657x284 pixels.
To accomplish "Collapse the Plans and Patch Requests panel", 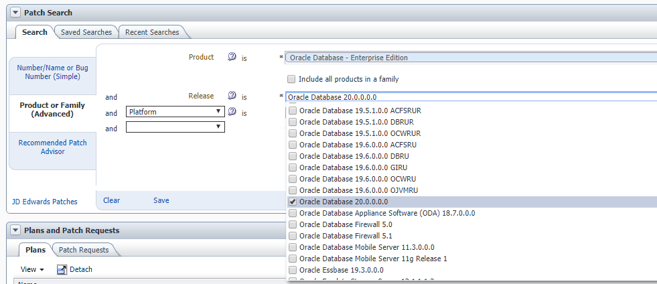I will [x=15, y=230].
